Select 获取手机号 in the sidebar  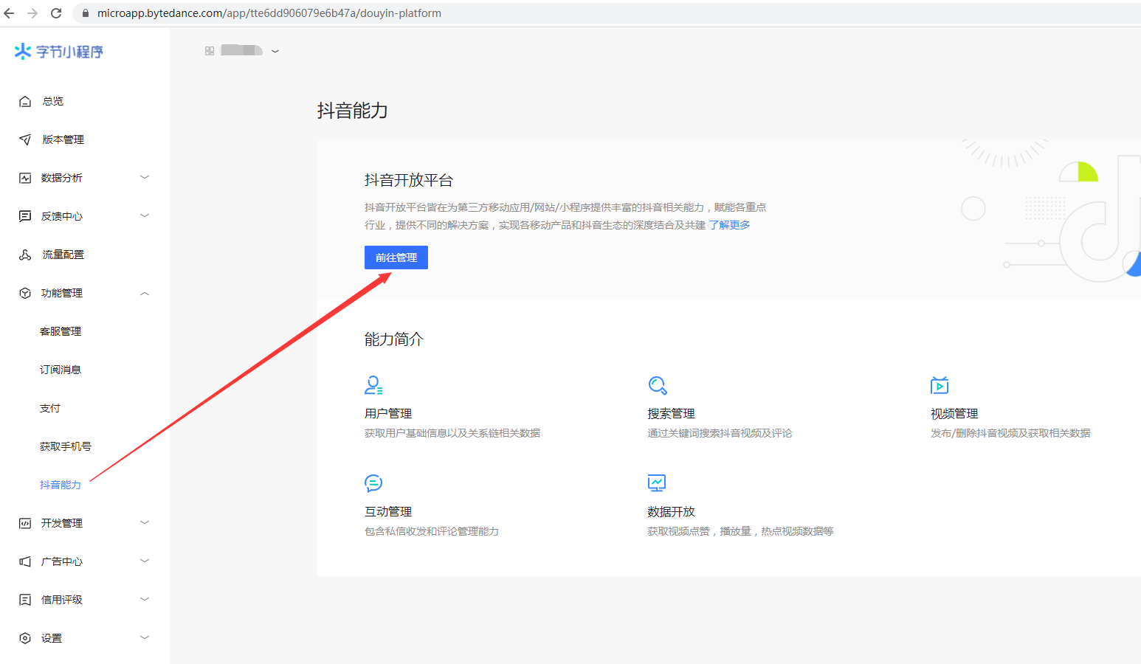coord(66,446)
